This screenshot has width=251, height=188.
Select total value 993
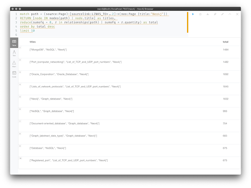tap(225, 111)
